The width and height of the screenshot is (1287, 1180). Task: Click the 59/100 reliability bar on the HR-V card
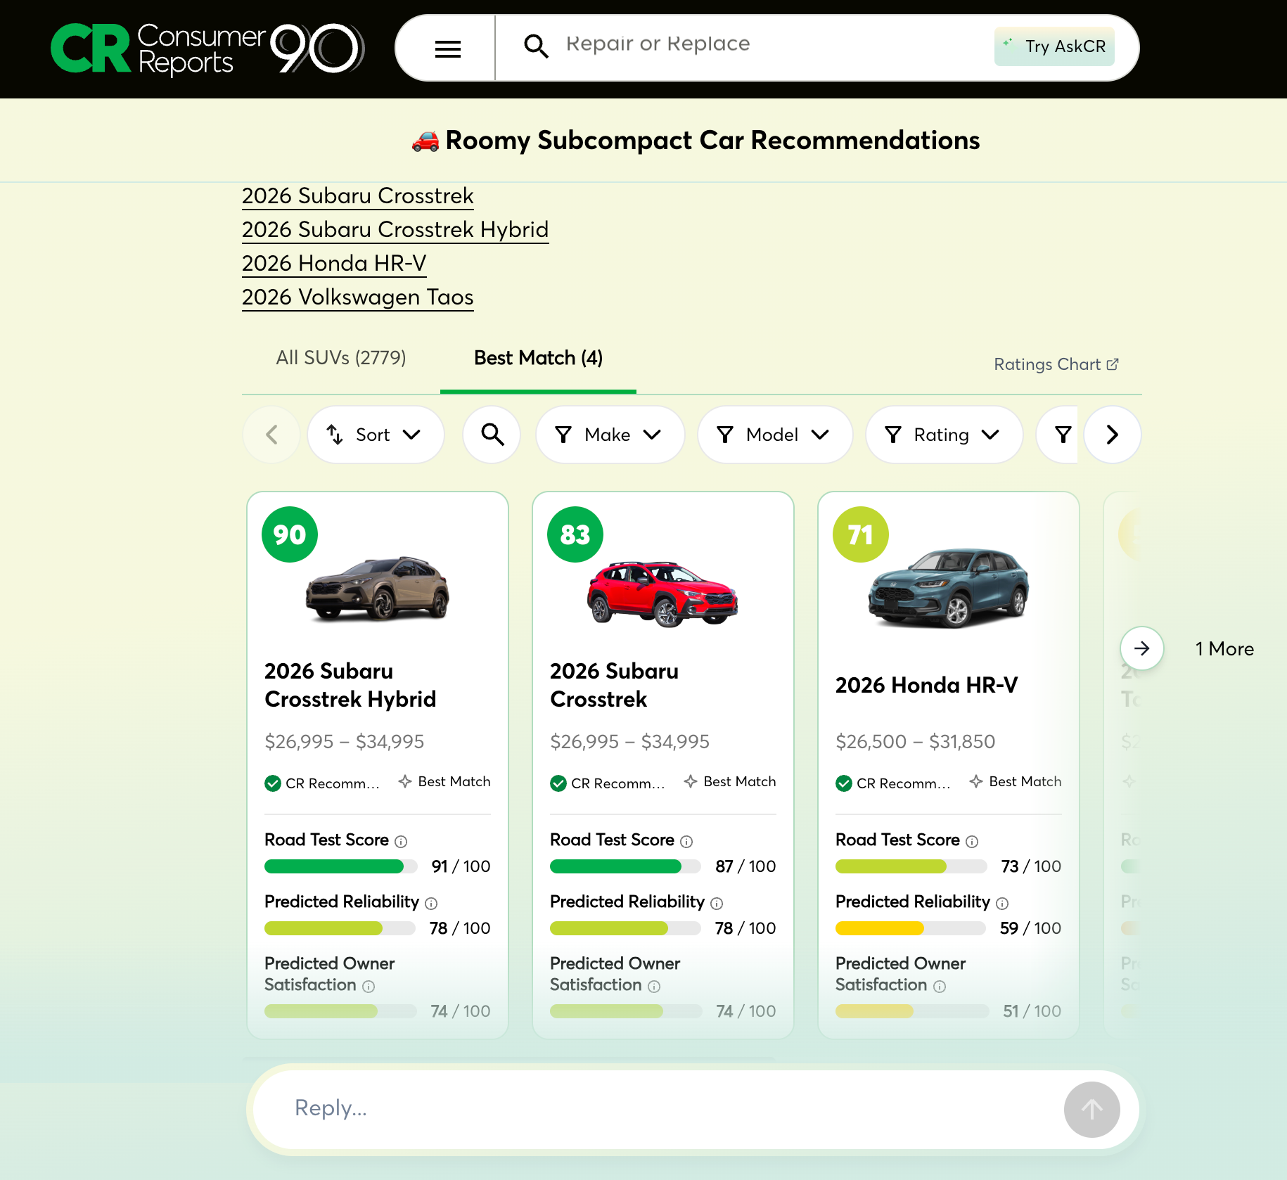pos(911,928)
